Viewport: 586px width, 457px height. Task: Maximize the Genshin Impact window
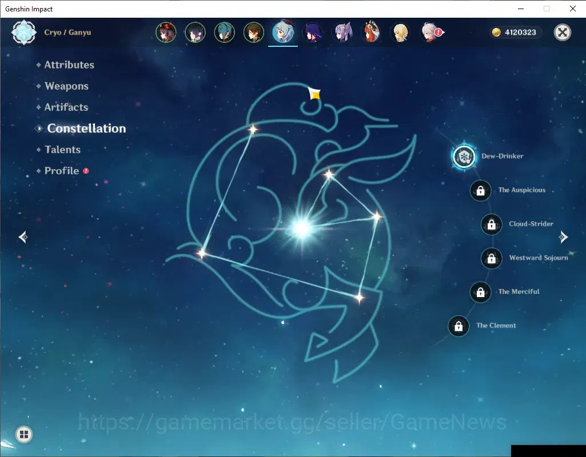(547, 9)
